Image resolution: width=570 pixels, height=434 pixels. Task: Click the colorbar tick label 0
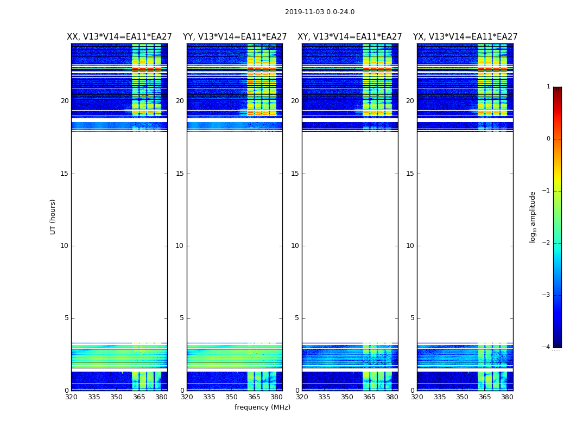[548, 139]
